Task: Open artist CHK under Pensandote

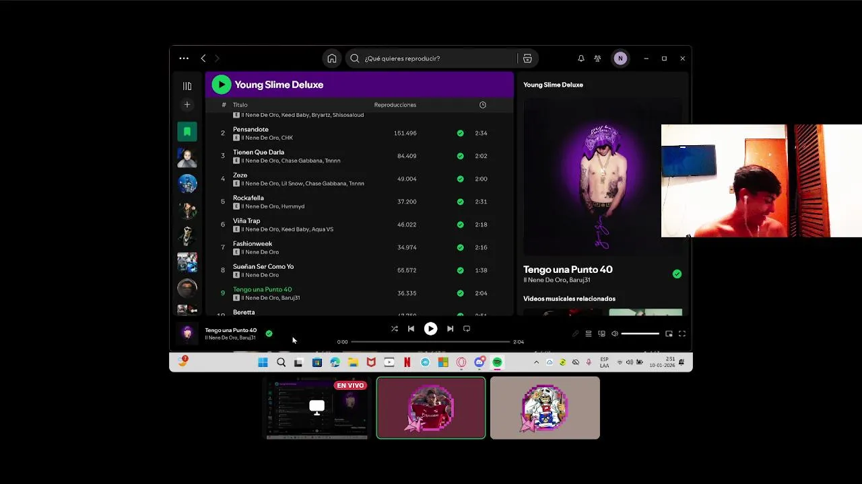Action: click(286, 138)
